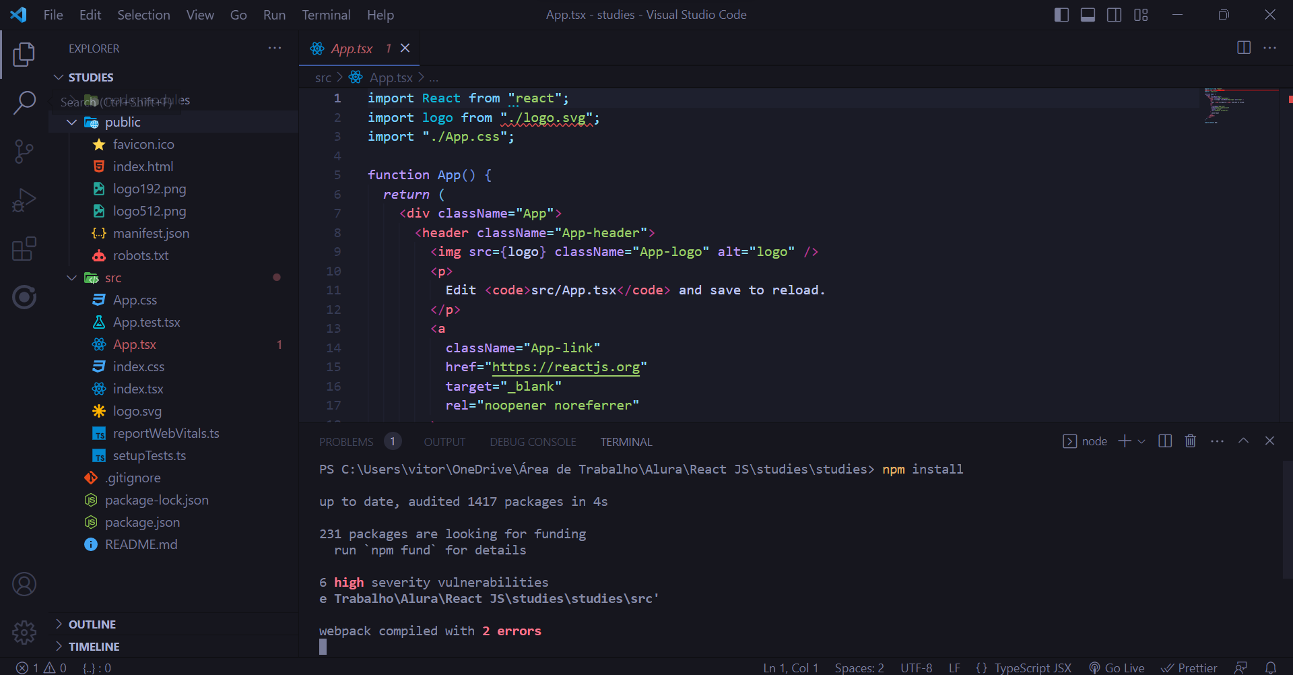Select the node terminal instance
The height and width of the screenshot is (675, 1293).
(1085, 441)
